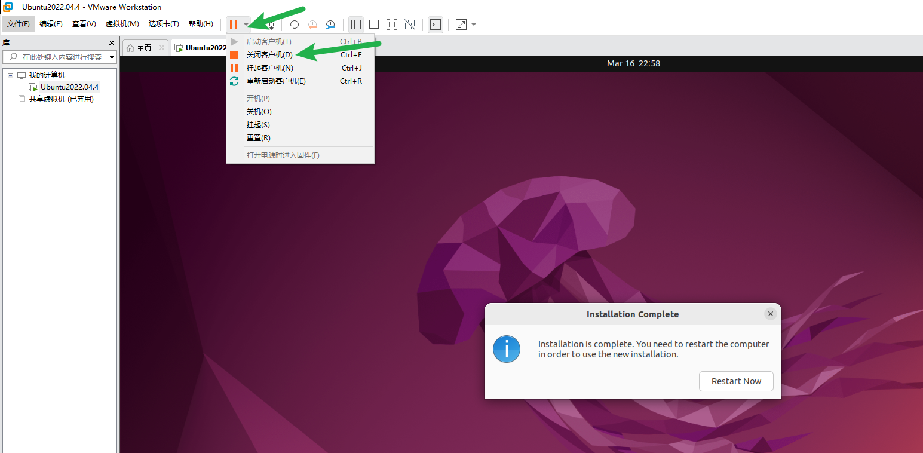The image size is (923, 453).
Task: Click the computer icon beside 我的计算机
Action: coord(22,75)
